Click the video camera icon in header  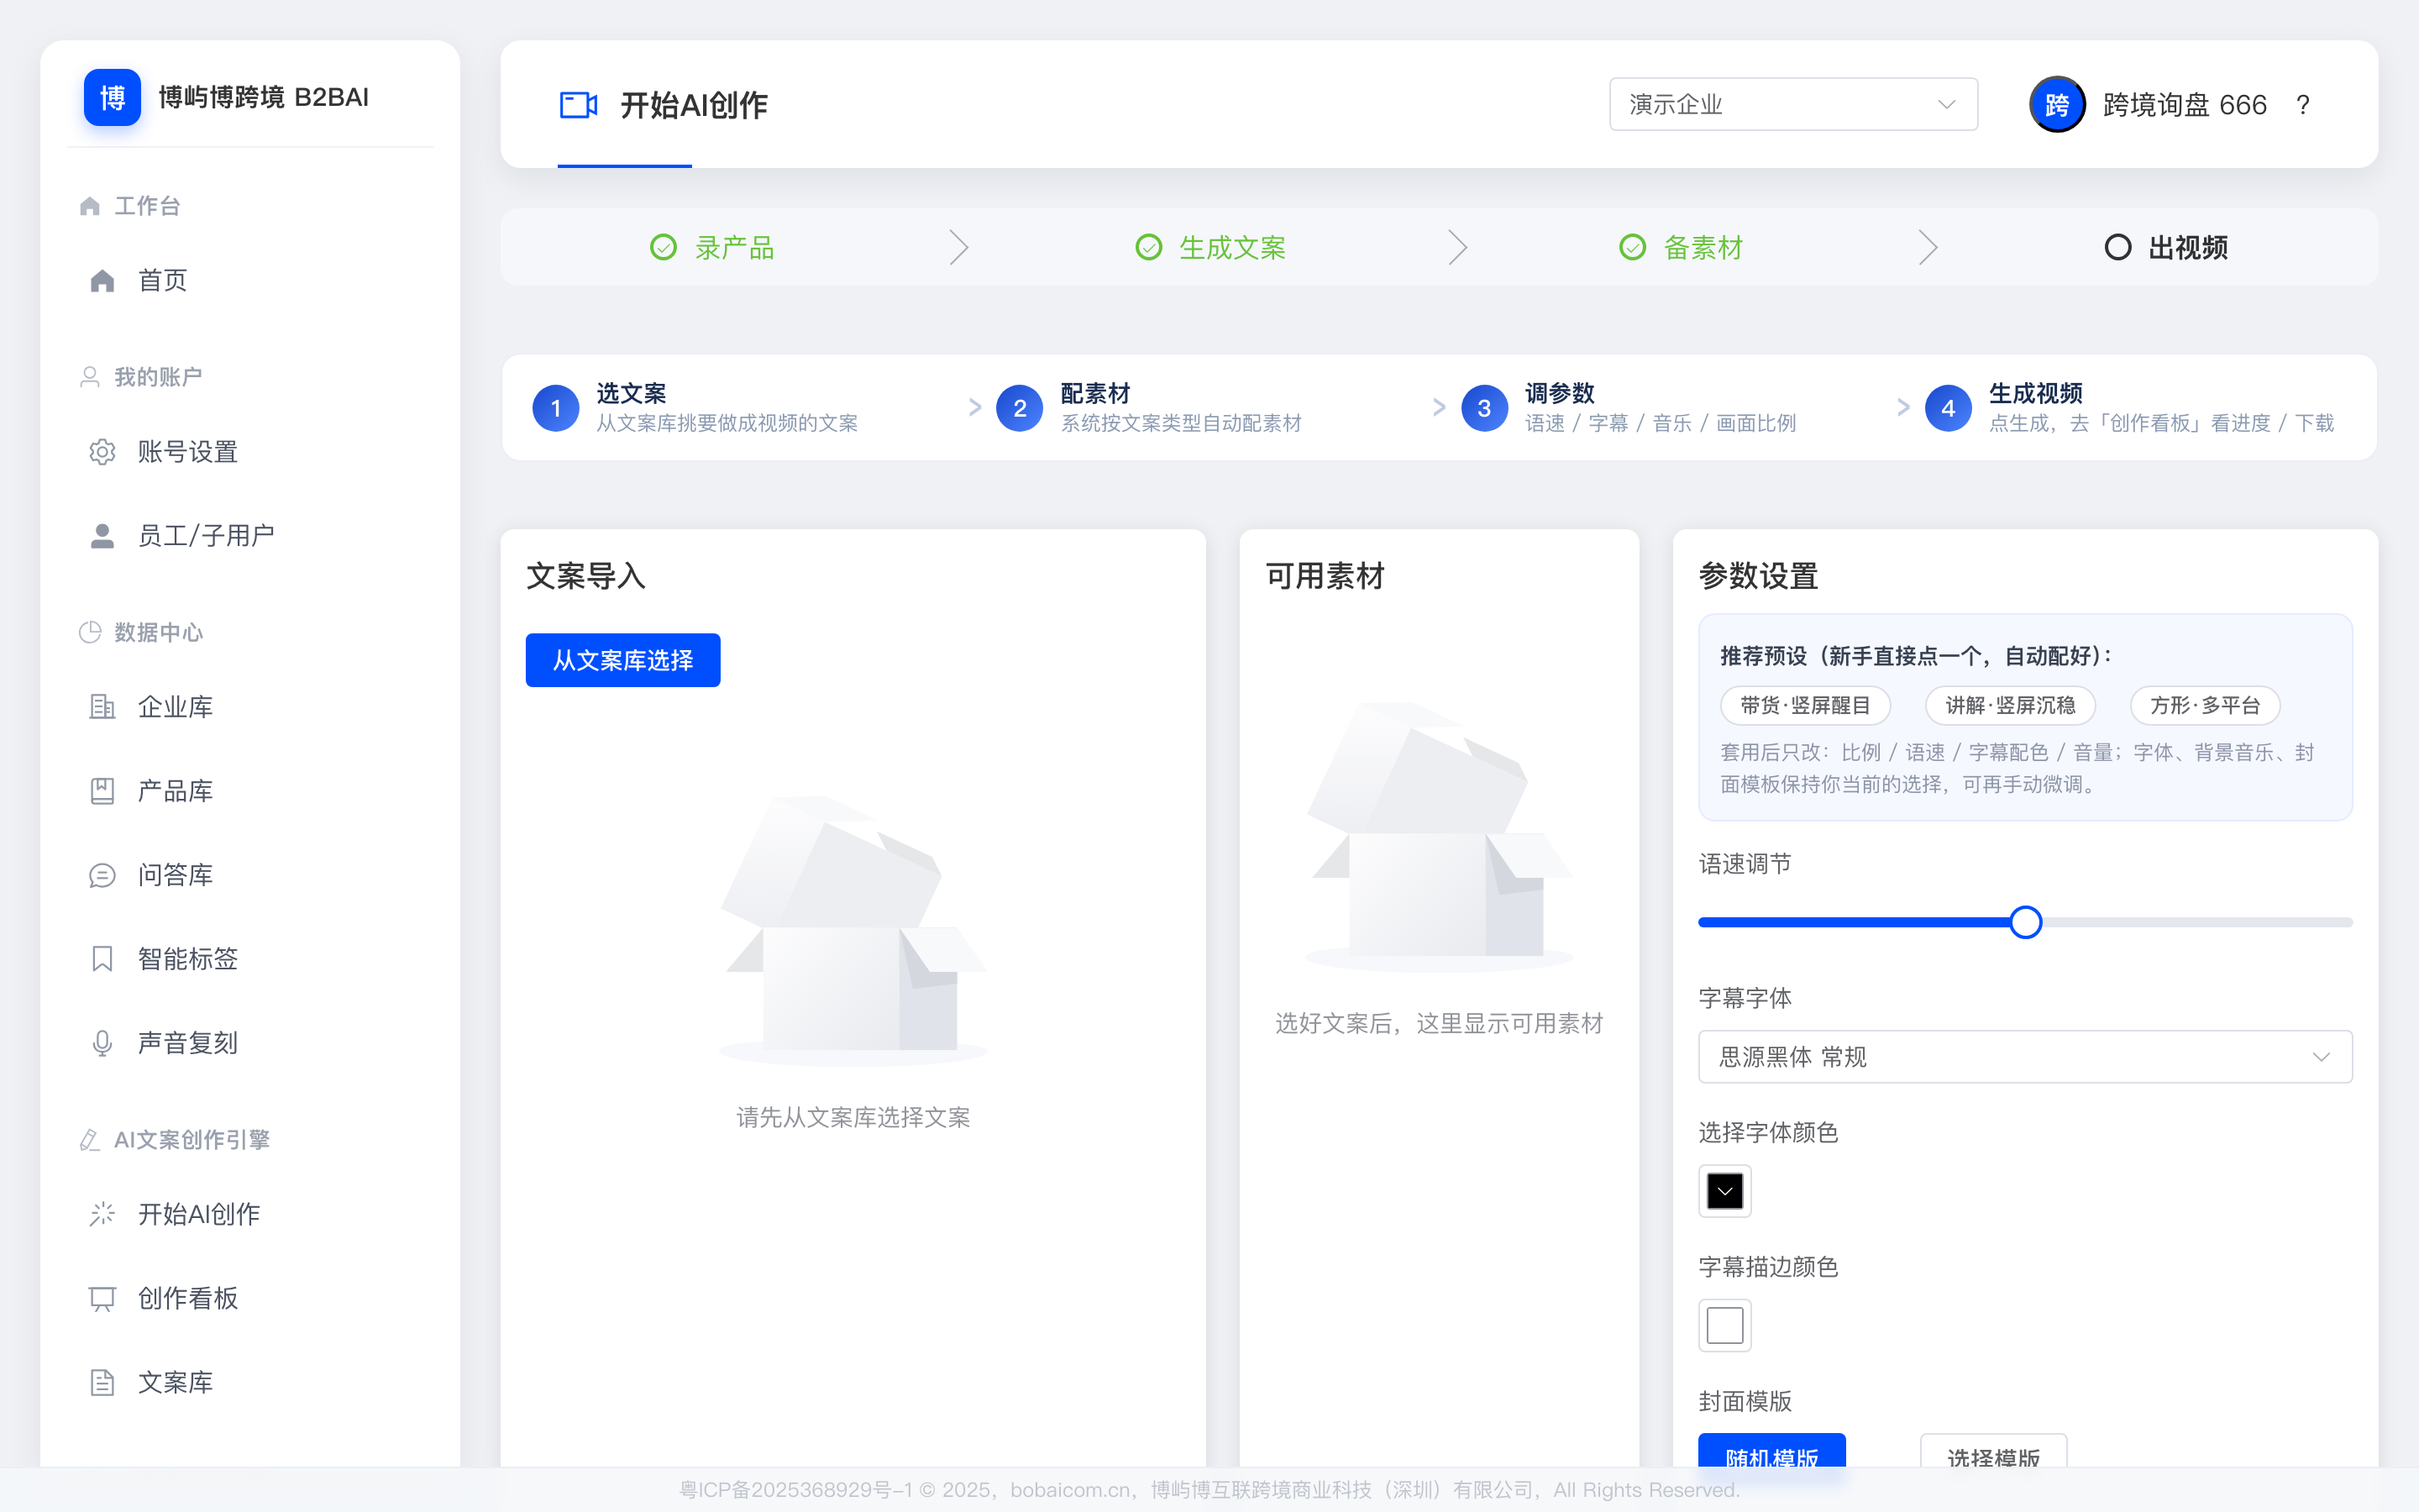579,105
